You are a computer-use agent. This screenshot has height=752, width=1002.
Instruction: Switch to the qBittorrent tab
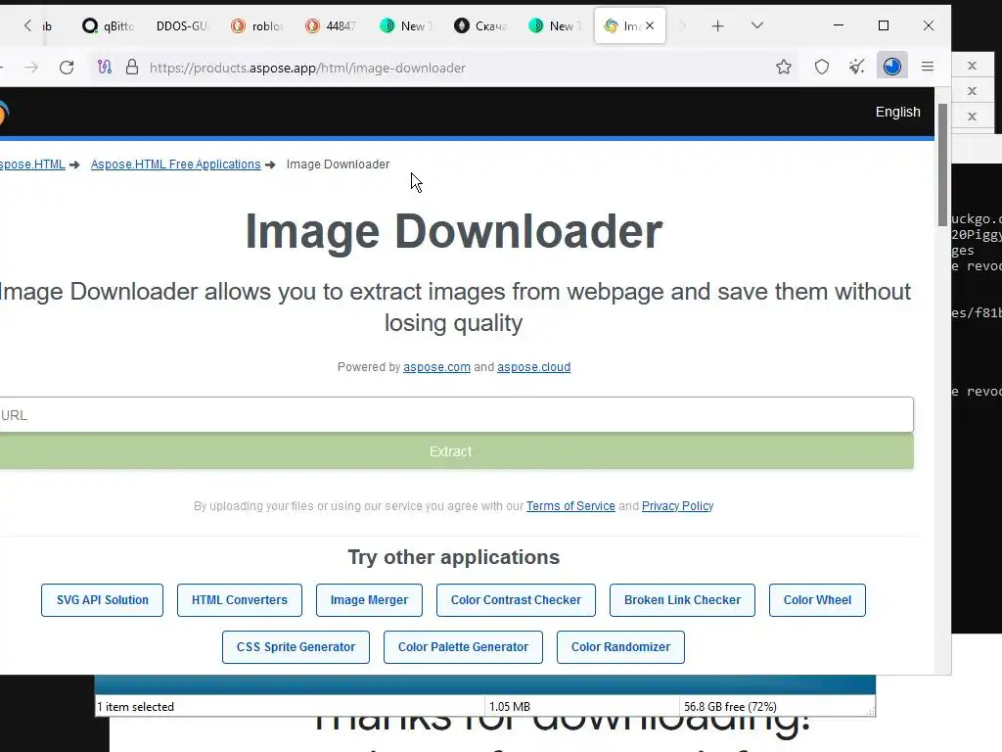[108, 26]
